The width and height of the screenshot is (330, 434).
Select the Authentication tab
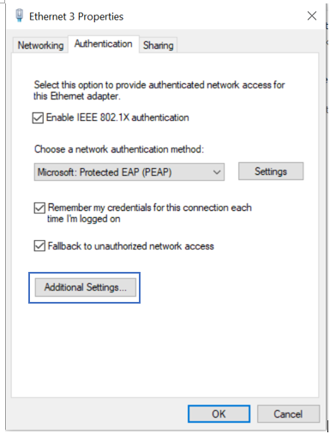click(104, 44)
